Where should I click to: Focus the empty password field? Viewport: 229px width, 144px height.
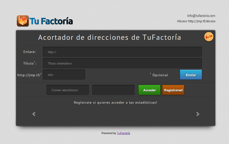pyautogui.click(x=113, y=90)
